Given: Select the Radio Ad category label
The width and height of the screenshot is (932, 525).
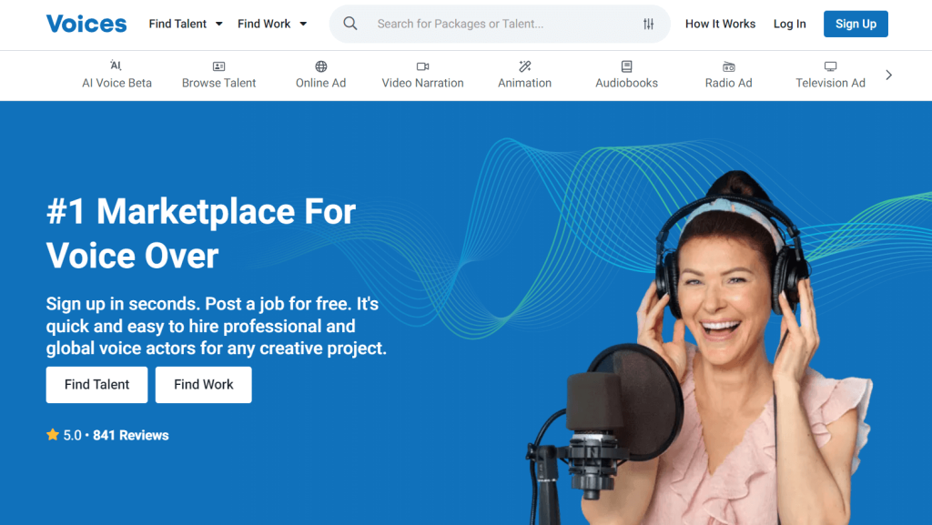Looking at the screenshot, I should pyautogui.click(x=729, y=83).
